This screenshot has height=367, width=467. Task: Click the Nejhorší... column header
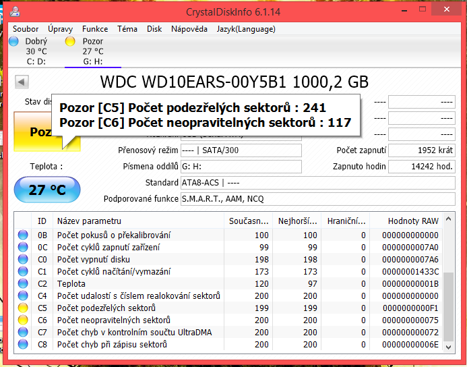point(297,221)
